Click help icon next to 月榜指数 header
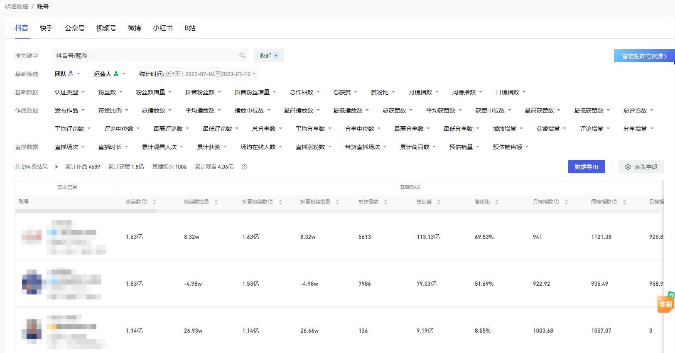Image resolution: width=675 pixels, height=353 pixels. click(557, 201)
